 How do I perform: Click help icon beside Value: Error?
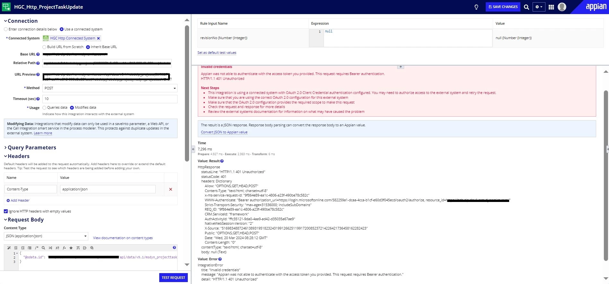(x=220, y=259)
